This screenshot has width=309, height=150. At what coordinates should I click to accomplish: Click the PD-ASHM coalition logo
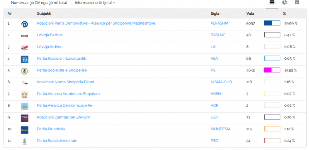pos(24,24)
